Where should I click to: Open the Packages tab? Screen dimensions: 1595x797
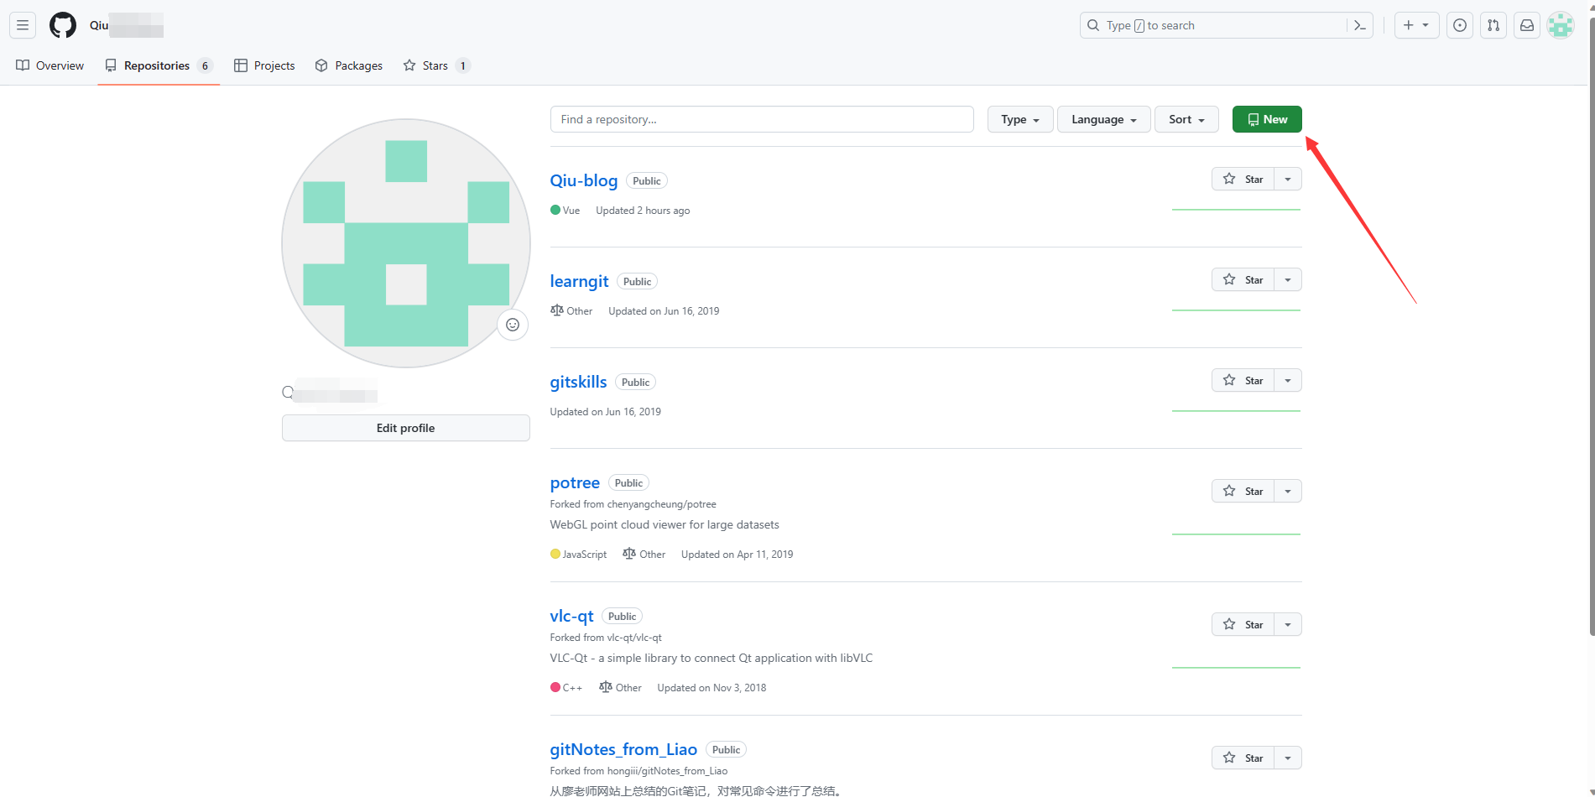pyautogui.click(x=349, y=65)
